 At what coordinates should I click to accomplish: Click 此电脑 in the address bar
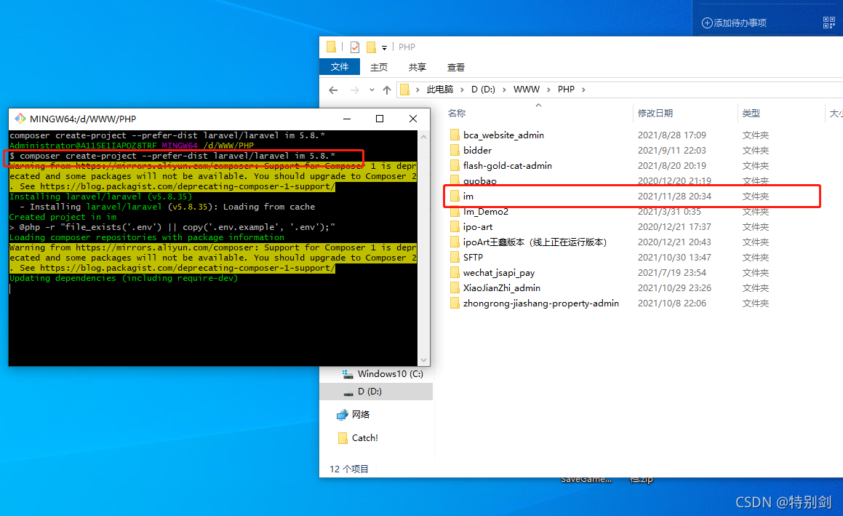pyautogui.click(x=440, y=90)
